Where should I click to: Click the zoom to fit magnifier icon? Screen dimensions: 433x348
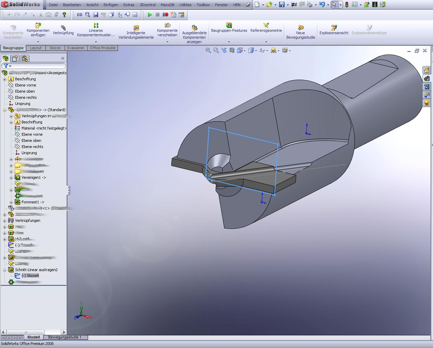(208, 50)
